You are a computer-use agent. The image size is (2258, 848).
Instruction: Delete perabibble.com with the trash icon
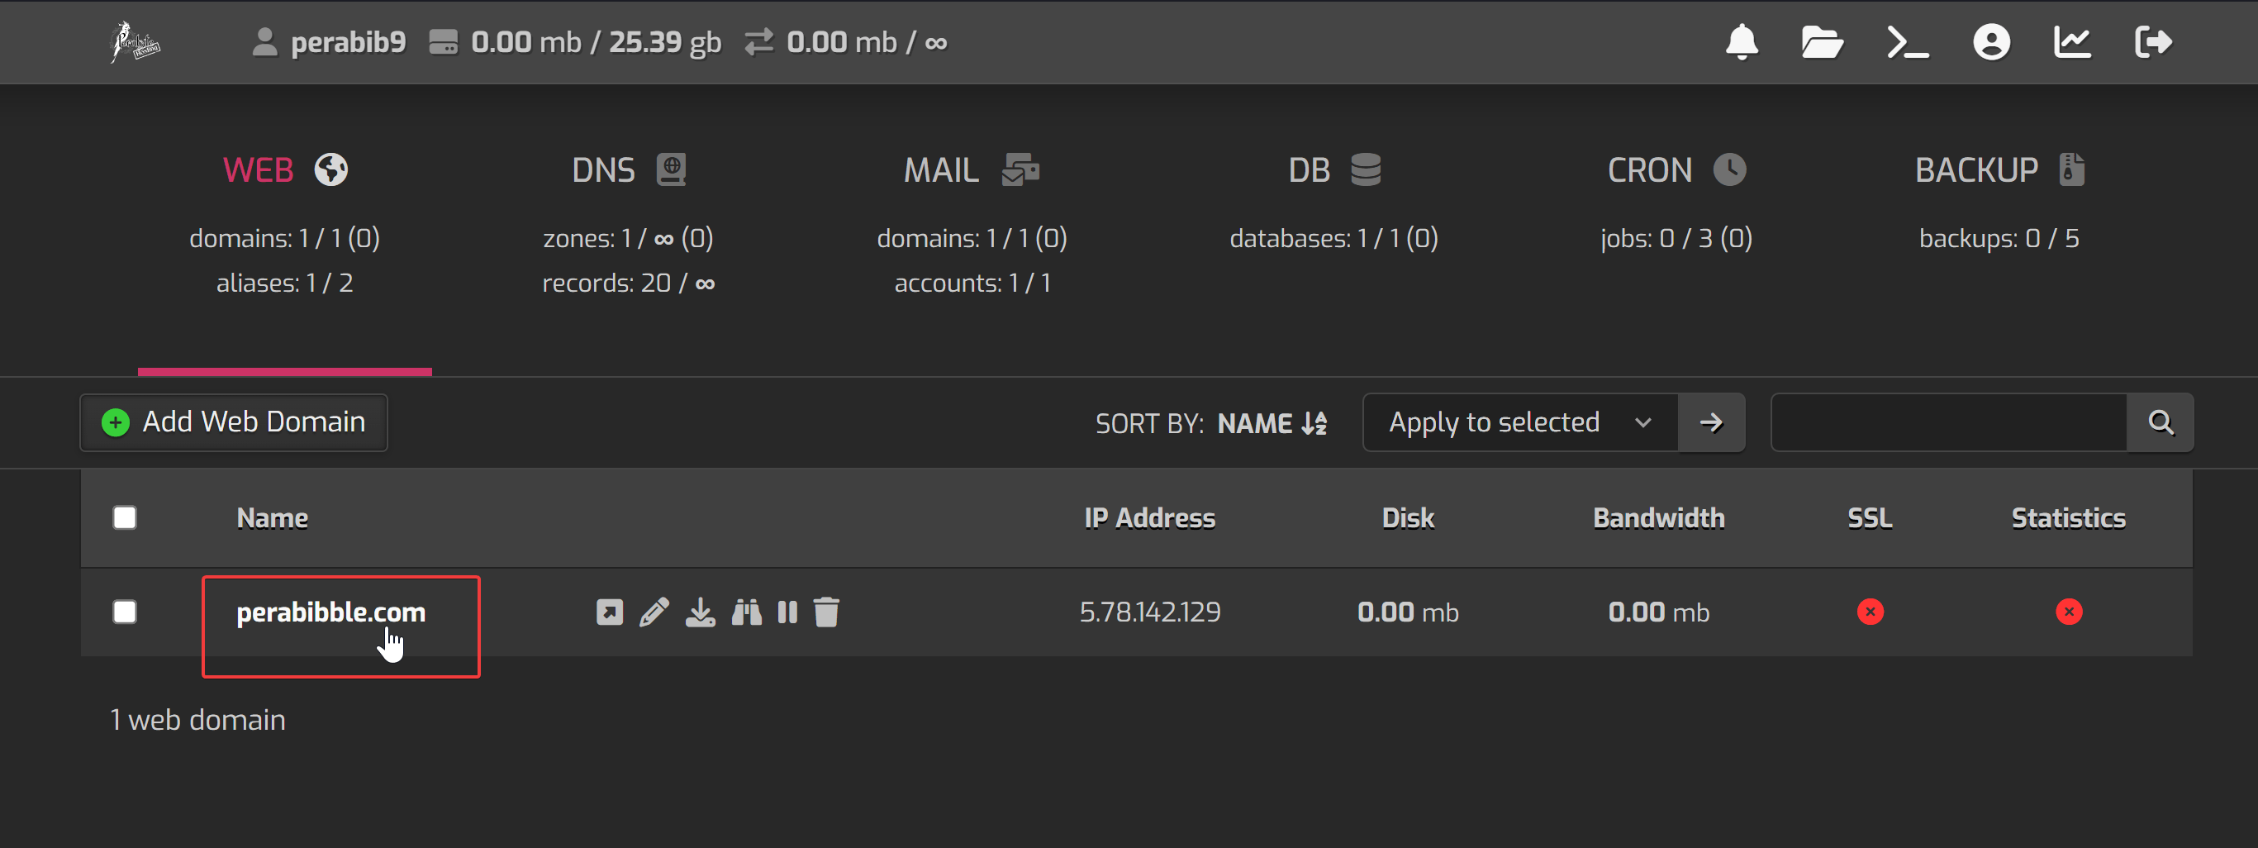[825, 612]
